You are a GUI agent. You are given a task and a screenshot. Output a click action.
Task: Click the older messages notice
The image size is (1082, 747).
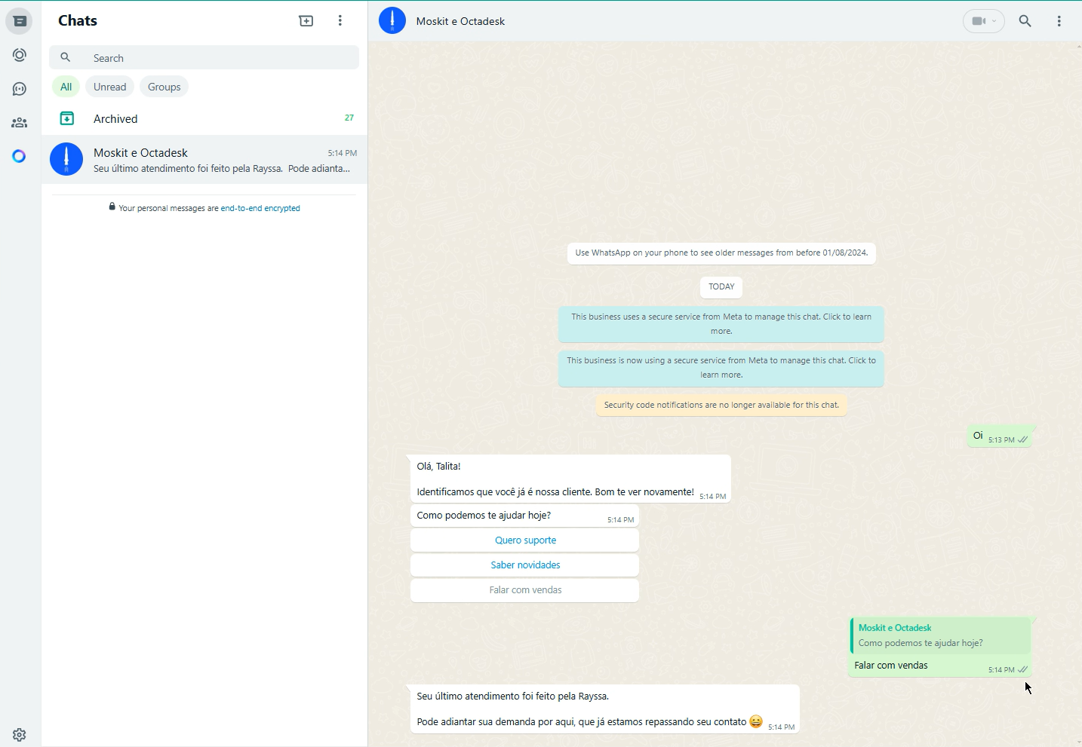722,253
